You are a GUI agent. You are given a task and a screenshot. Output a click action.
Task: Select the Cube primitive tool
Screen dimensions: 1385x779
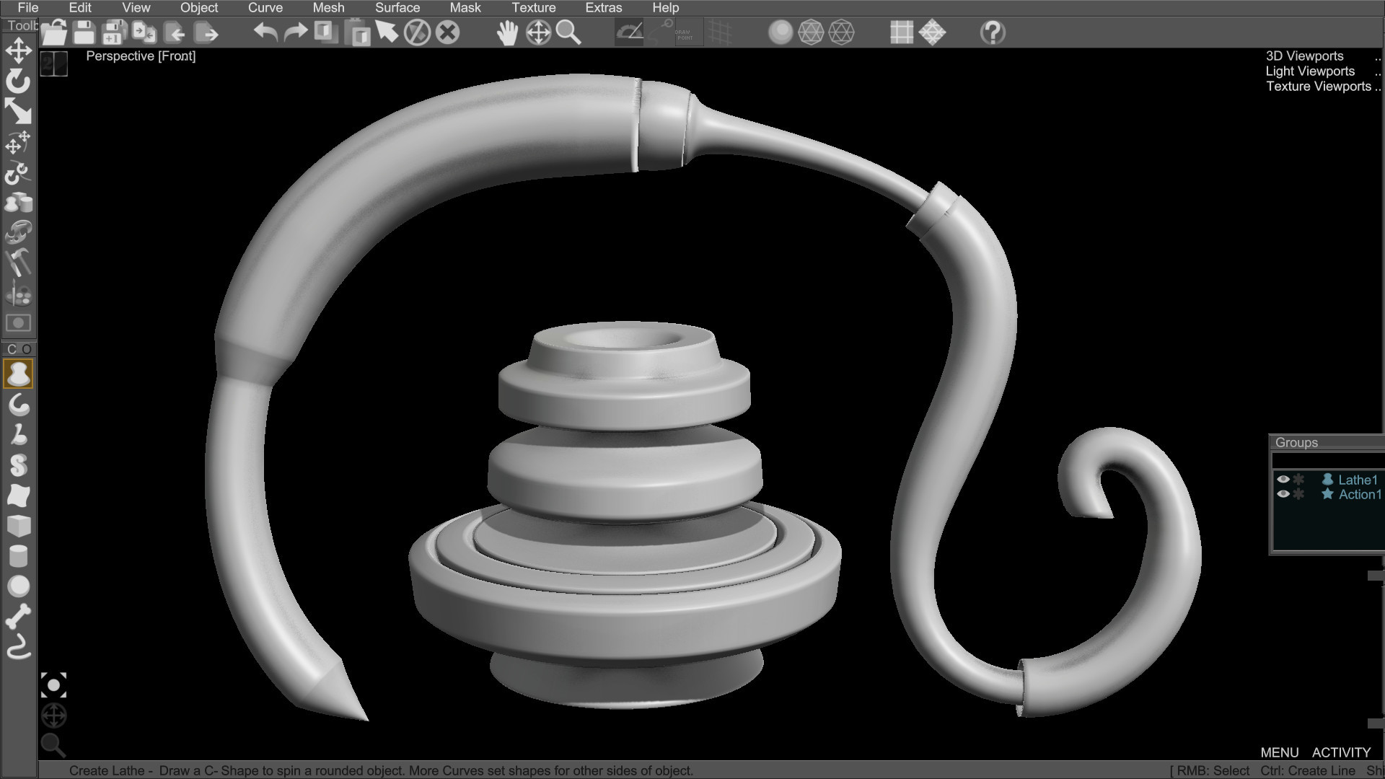(18, 525)
